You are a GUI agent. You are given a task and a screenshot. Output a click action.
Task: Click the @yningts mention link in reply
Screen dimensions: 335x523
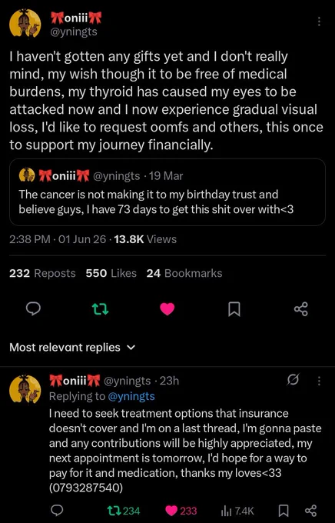(x=131, y=396)
